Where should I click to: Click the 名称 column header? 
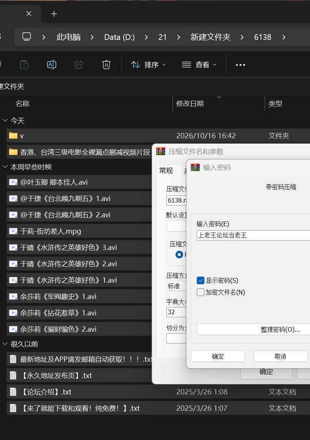[x=22, y=104]
